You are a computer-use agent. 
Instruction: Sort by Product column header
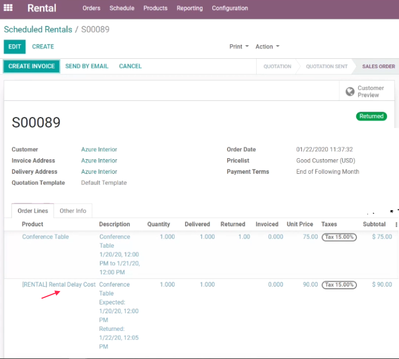tap(32, 224)
